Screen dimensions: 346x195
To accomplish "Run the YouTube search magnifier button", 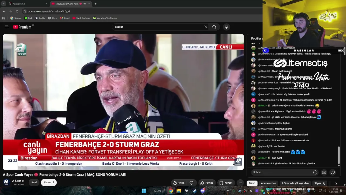I will click(214, 27).
